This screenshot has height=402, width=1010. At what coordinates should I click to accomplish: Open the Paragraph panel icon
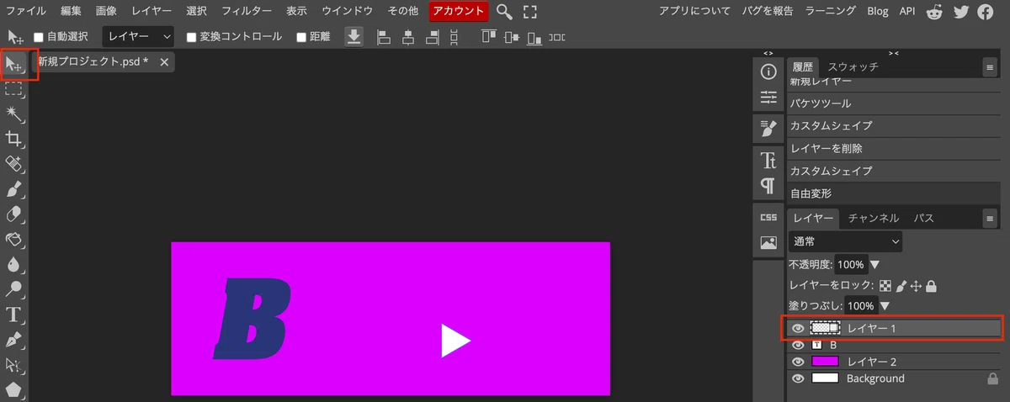point(768,184)
